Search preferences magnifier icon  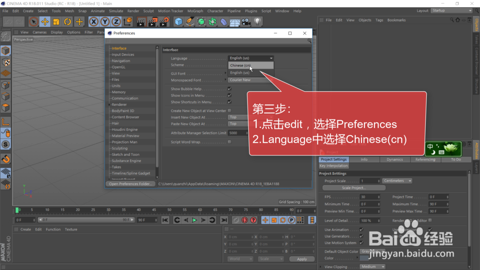tap(310, 41)
